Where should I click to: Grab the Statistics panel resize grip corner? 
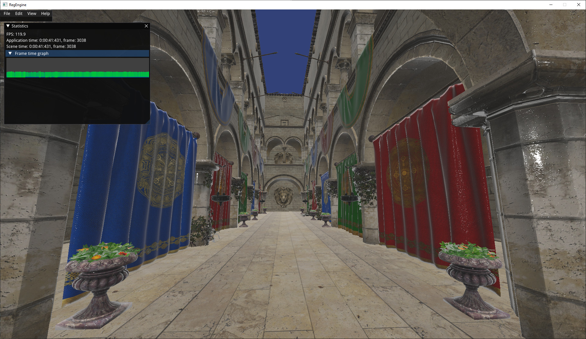(148, 122)
